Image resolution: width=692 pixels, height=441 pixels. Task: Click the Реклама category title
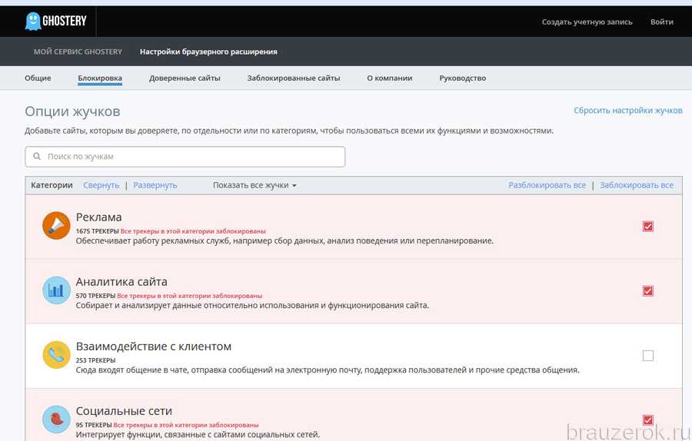99,217
